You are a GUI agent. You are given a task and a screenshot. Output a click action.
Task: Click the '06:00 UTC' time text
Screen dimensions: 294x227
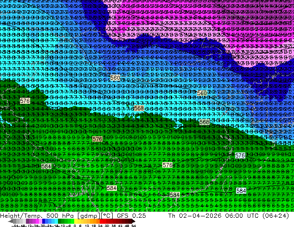coord(241,215)
